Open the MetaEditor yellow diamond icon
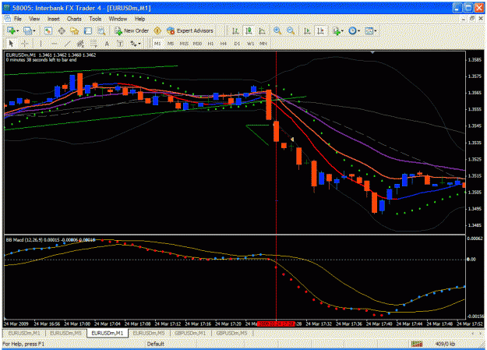Image resolution: width=487 pixels, height=350 pixels. click(157, 30)
